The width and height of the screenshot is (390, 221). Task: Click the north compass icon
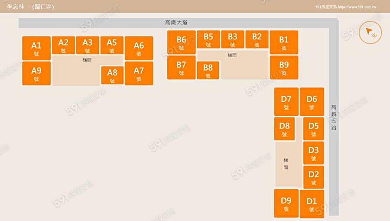point(370,32)
